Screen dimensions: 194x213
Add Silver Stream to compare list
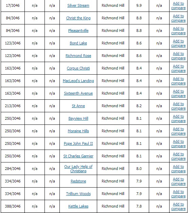[178, 5]
